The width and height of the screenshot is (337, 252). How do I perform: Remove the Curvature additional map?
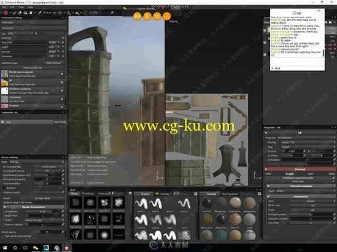[x=62, y=99]
